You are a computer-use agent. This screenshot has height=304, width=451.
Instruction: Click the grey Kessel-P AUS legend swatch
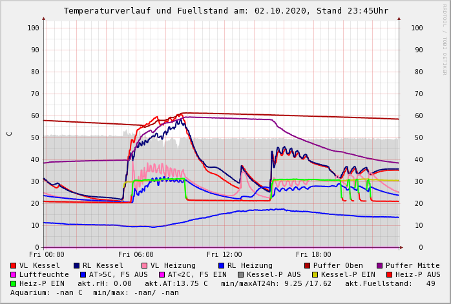tap(239, 274)
